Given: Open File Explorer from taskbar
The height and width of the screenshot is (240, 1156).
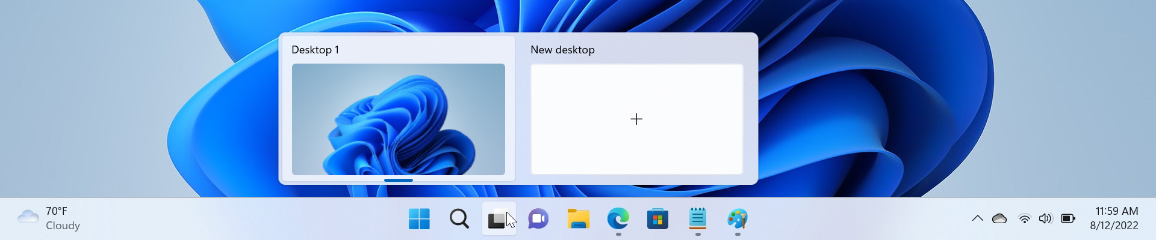Looking at the screenshot, I should [x=578, y=219].
